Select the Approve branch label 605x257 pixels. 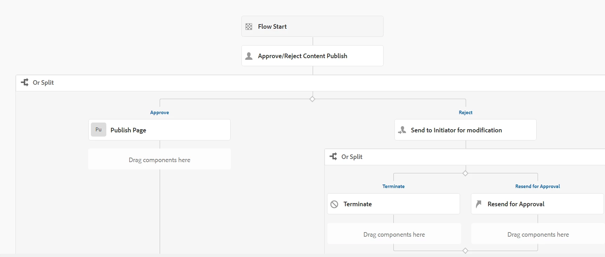(x=159, y=112)
